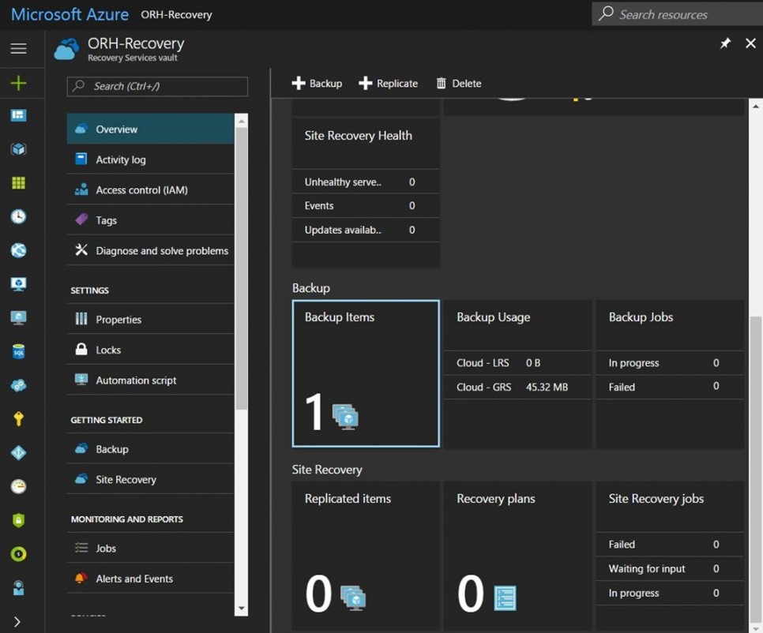Click Site Recovery Health tile header
Screen dimensions: 763x633
[x=366, y=143]
